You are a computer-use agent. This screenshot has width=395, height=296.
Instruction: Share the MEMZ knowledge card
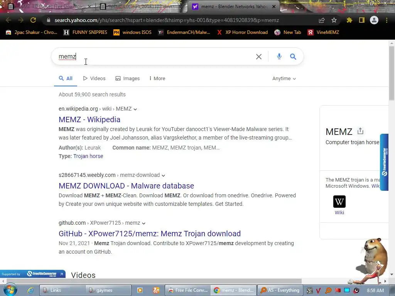tap(360, 131)
